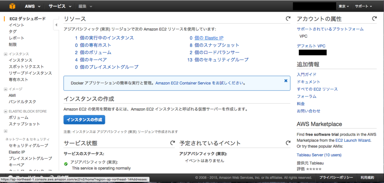Select EC2 ダッシュボード in sidebar
The height and width of the screenshot is (183, 384).
point(27,19)
